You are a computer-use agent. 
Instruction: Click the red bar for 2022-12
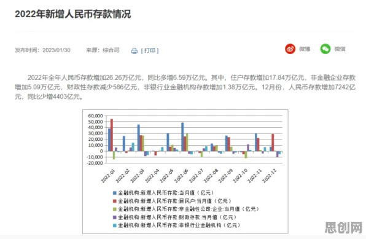tap(273, 143)
